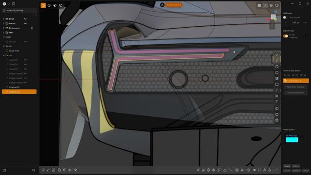Select the Trim scissors tool
Screen dimensions: 311x175
click(x=277, y=96)
